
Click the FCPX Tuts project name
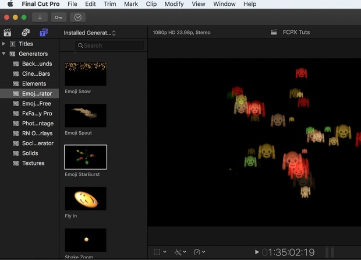296,32
